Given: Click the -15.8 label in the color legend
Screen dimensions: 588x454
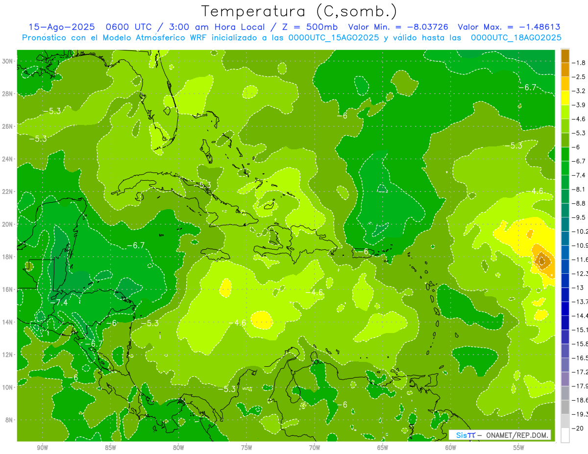Looking at the screenshot, I should [x=581, y=344].
